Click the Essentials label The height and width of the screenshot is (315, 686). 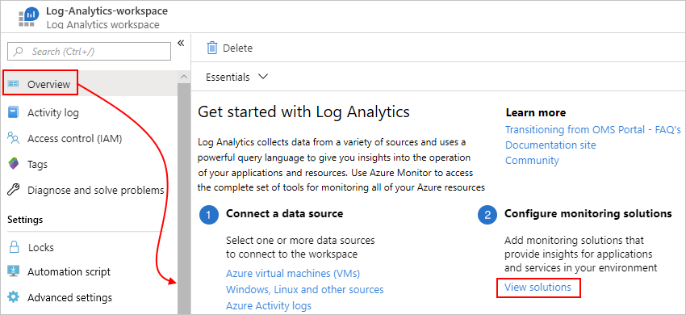point(228,77)
